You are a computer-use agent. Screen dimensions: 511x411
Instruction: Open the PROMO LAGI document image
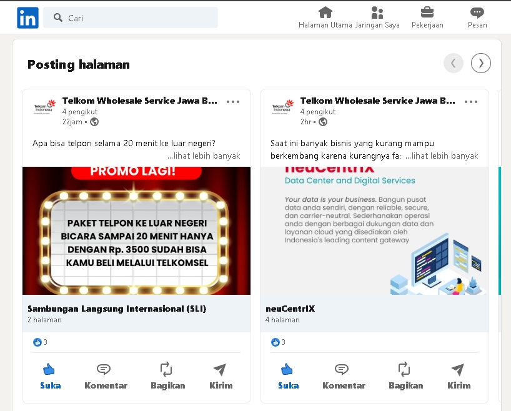(137, 230)
